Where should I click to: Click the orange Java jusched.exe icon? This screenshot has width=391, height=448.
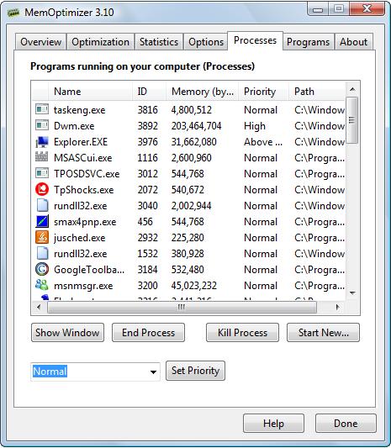tap(42, 237)
